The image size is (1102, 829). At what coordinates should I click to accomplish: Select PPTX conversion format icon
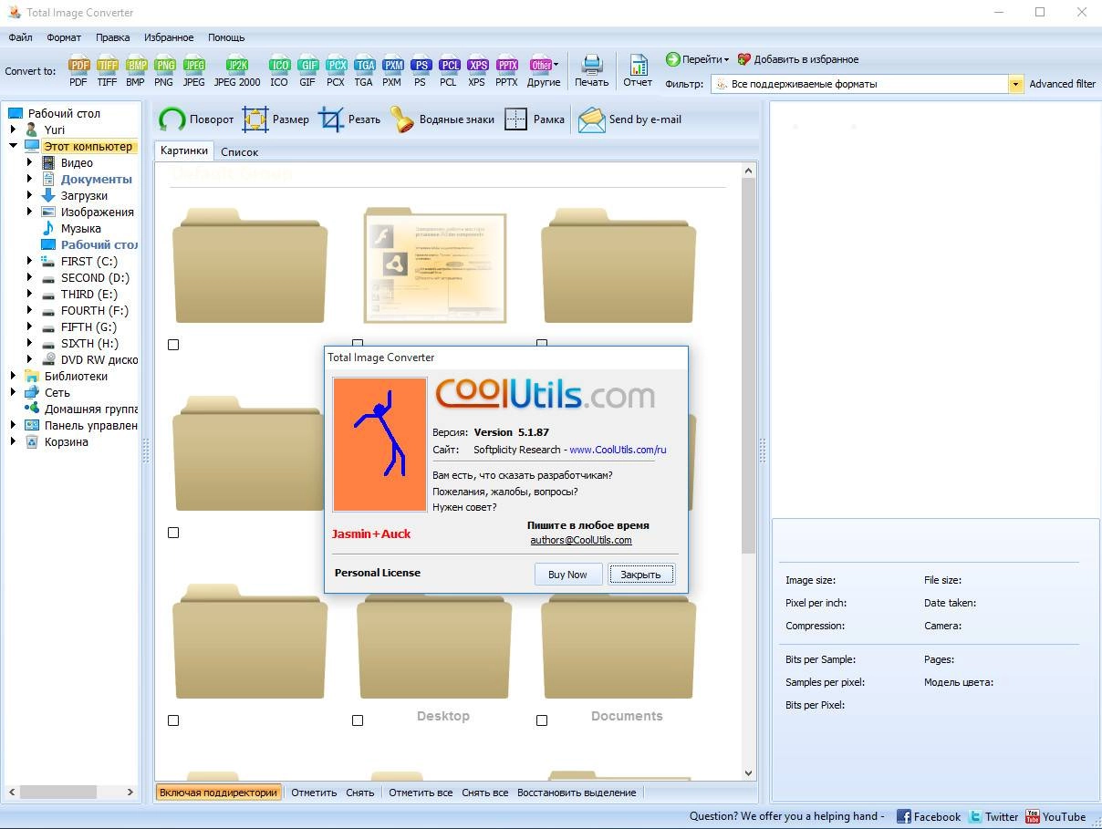click(506, 71)
